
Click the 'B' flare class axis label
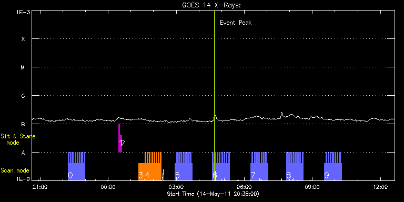(x=23, y=124)
